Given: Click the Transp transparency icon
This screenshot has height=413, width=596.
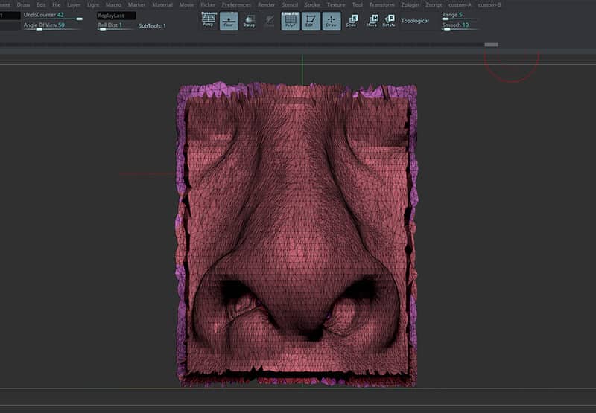Looking at the screenshot, I should tap(250, 21).
